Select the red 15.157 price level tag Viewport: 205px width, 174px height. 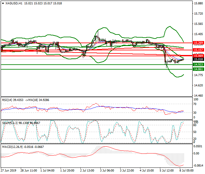[x=198, y=50]
